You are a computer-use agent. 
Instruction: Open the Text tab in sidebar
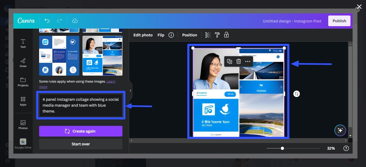point(23,44)
